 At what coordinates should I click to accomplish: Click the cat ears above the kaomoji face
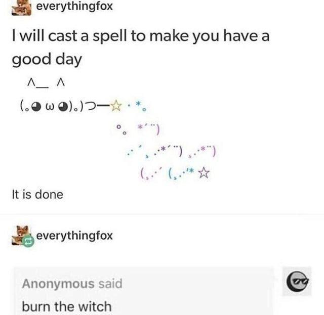46,83
